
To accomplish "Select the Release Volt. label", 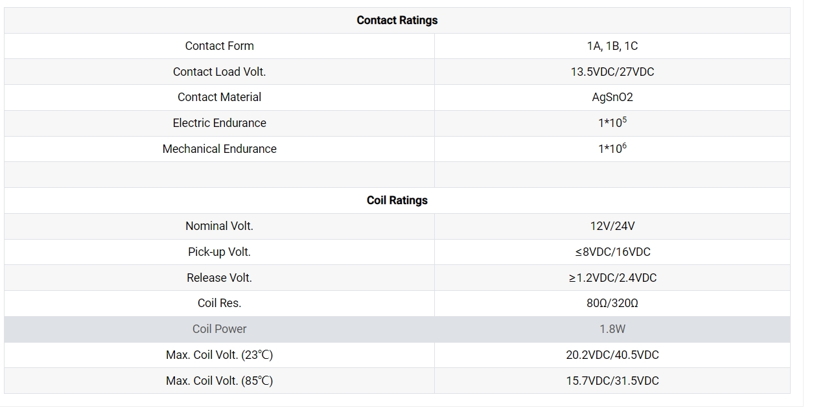I will [x=219, y=278].
